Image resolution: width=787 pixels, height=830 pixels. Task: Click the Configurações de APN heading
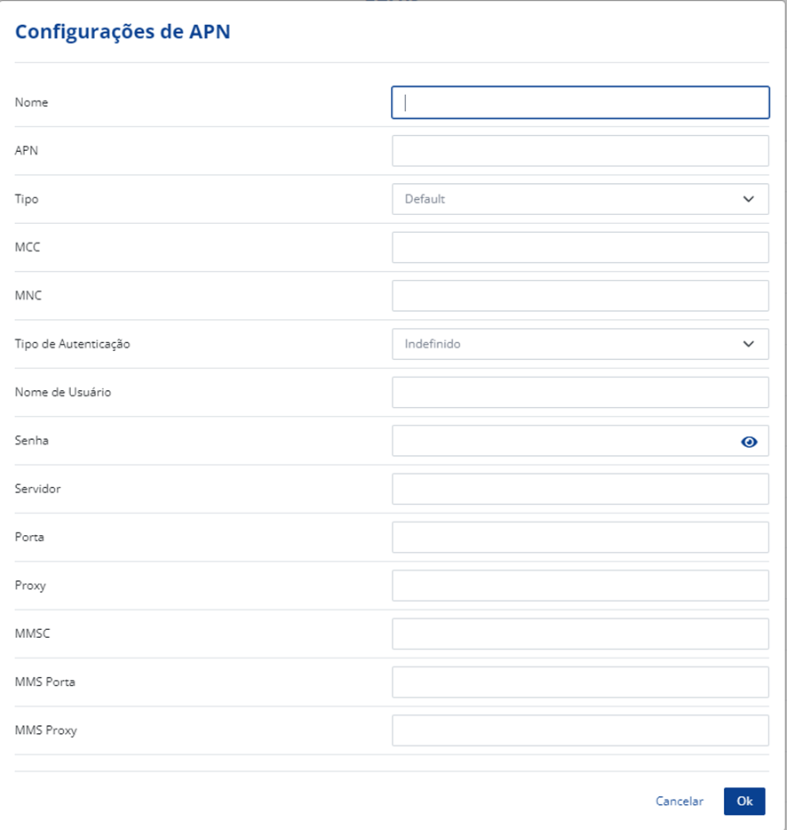(123, 32)
